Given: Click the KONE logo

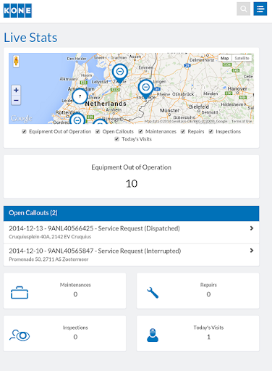Looking at the screenshot, I should [17, 11].
